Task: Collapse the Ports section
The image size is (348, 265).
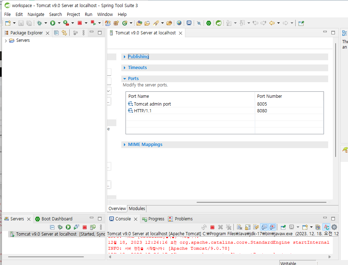Action: (124, 79)
